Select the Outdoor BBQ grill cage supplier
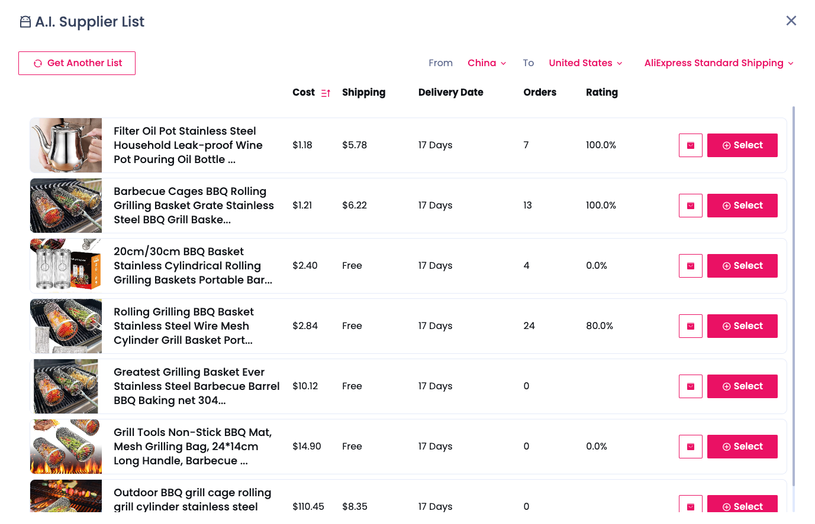Image resolution: width=815 pixels, height=524 pixels. 742,505
